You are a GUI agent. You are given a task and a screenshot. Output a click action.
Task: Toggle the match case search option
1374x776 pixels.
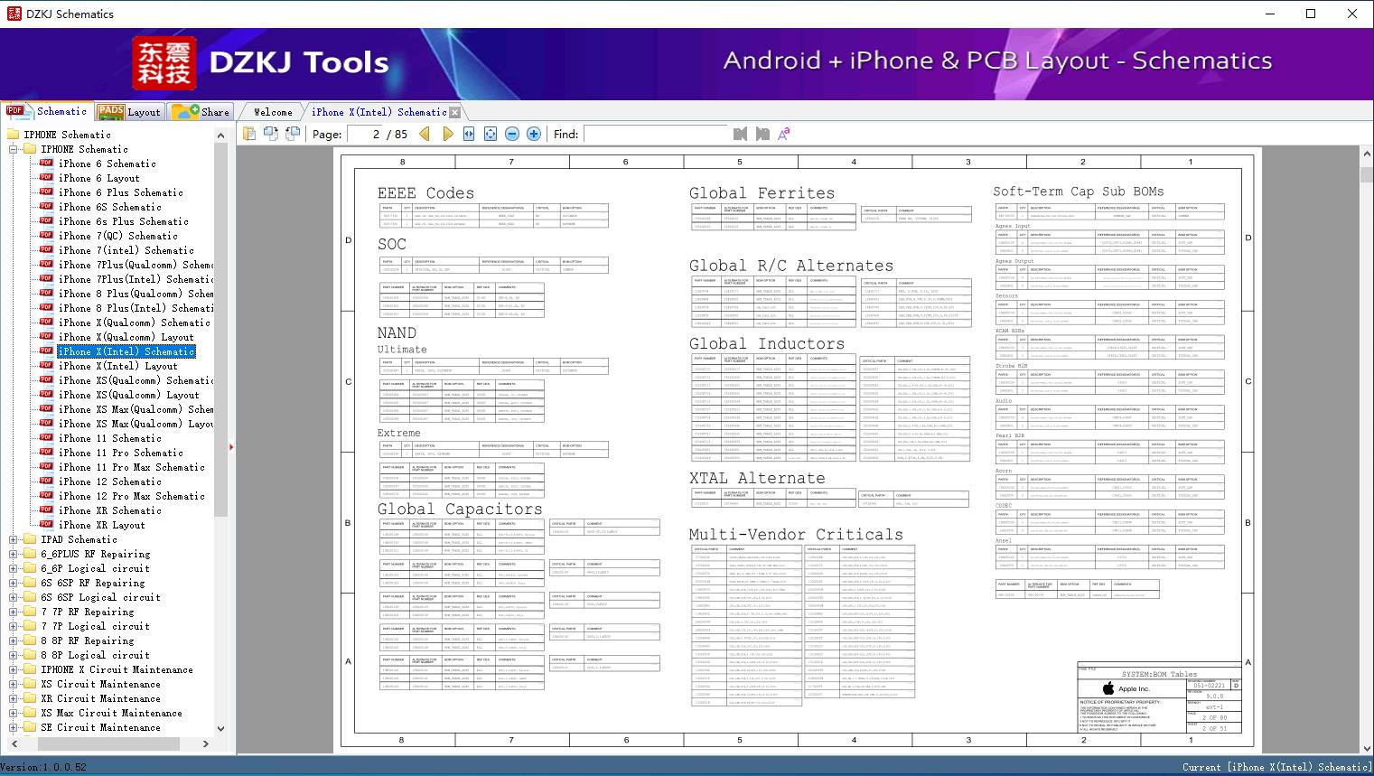click(784, 134)
